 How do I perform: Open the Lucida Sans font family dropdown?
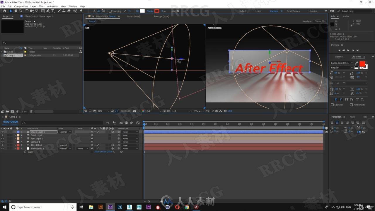[342, 63]
